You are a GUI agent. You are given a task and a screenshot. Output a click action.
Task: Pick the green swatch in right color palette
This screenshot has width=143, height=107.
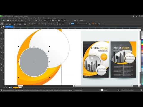coord(142,43)
